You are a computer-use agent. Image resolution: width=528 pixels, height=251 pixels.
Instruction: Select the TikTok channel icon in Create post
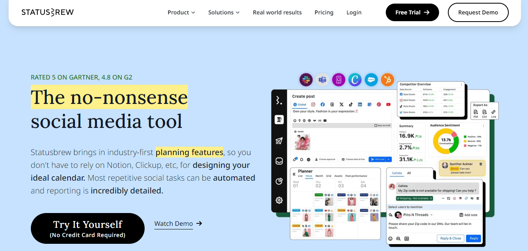pyautogui.click(x=351, y=104)
